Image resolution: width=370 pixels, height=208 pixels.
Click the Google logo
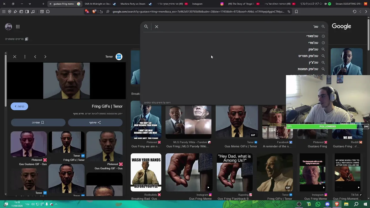(341, 26)
